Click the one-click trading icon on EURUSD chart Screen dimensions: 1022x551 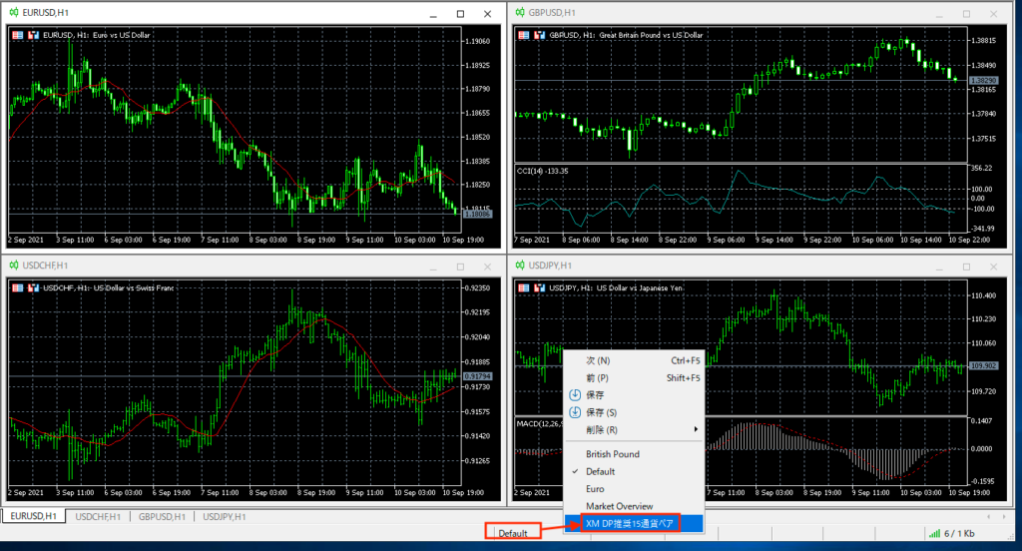[17, 35]
